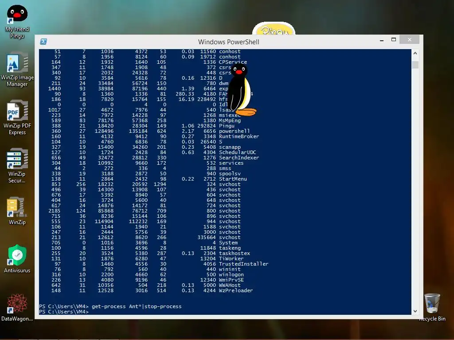This screenshot has width=454, height=340.
Task: Click PowerShell scrollbar down arrow
Action: pos(415,311)
